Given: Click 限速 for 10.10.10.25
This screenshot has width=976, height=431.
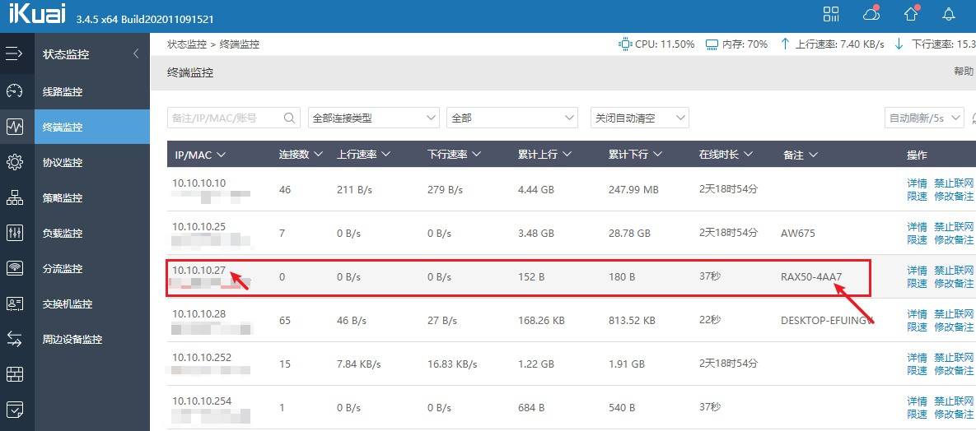Looking at the screenshot, I should [917, 239].
